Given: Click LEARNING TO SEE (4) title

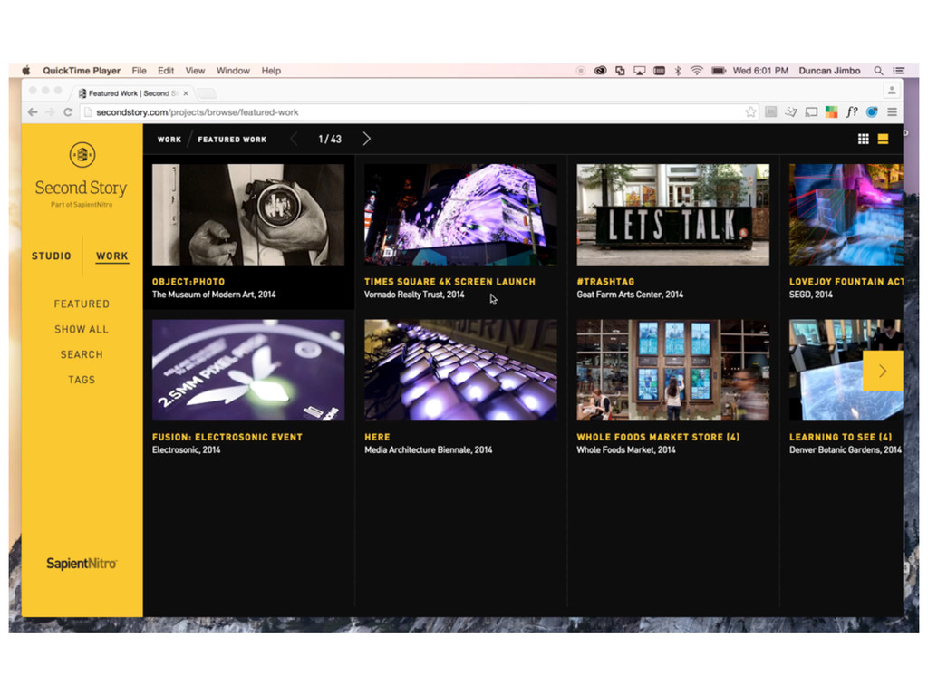Looking at the screenshot, I should tap(840, 438).
